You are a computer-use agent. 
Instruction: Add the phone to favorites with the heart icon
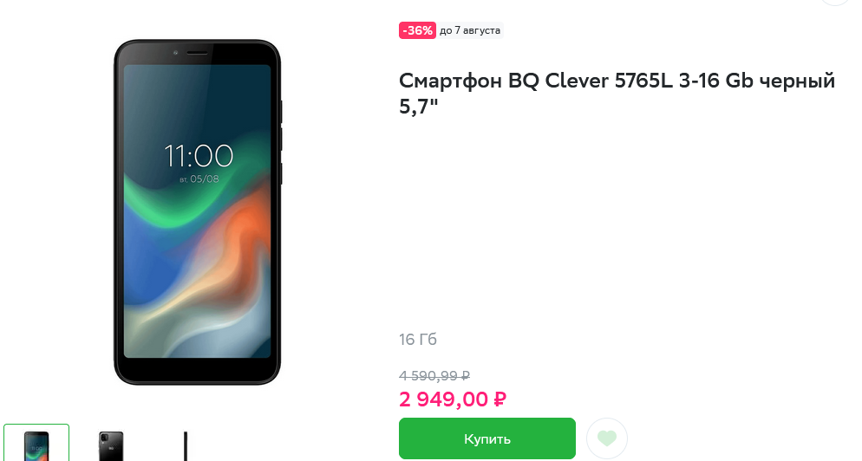607,438
